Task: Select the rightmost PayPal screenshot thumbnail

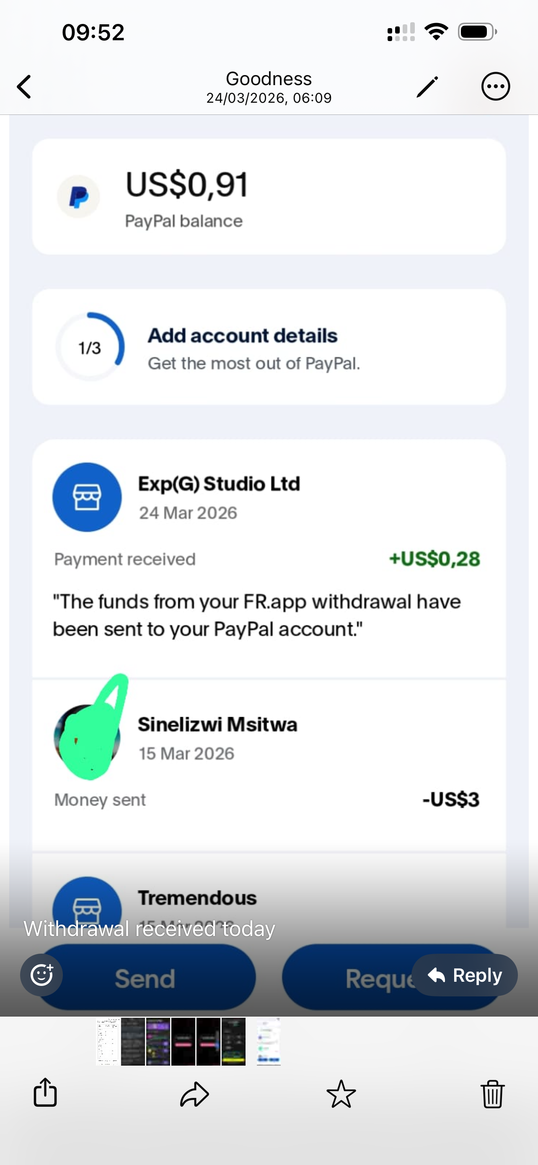Action: coord(269,1041)
